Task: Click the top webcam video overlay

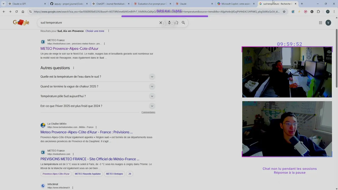Action: click(x=287, y=72)
